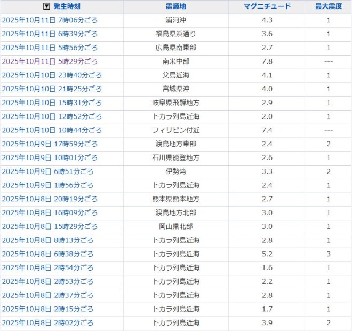Open the 2025年10月11日 7時06分ごろ earthquake entry

coord(50,20)
